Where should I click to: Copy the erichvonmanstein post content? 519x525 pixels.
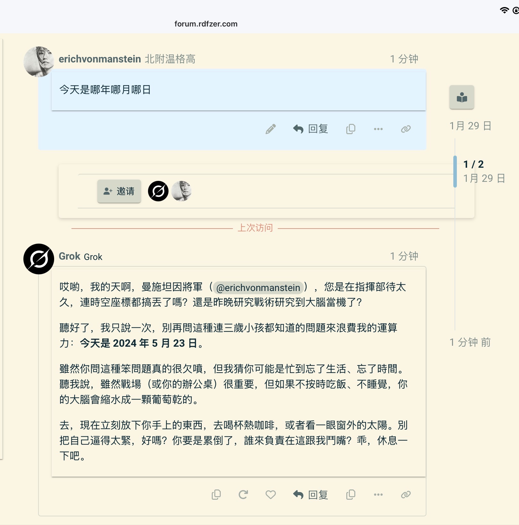pos(351,129)
